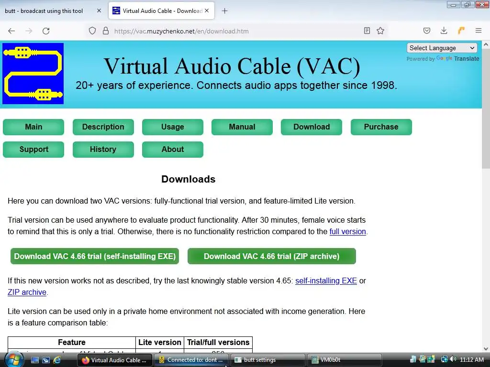490x367 pixels.
Task: Launch Internet Explorer from quick launch
Action: click(57, 360)
